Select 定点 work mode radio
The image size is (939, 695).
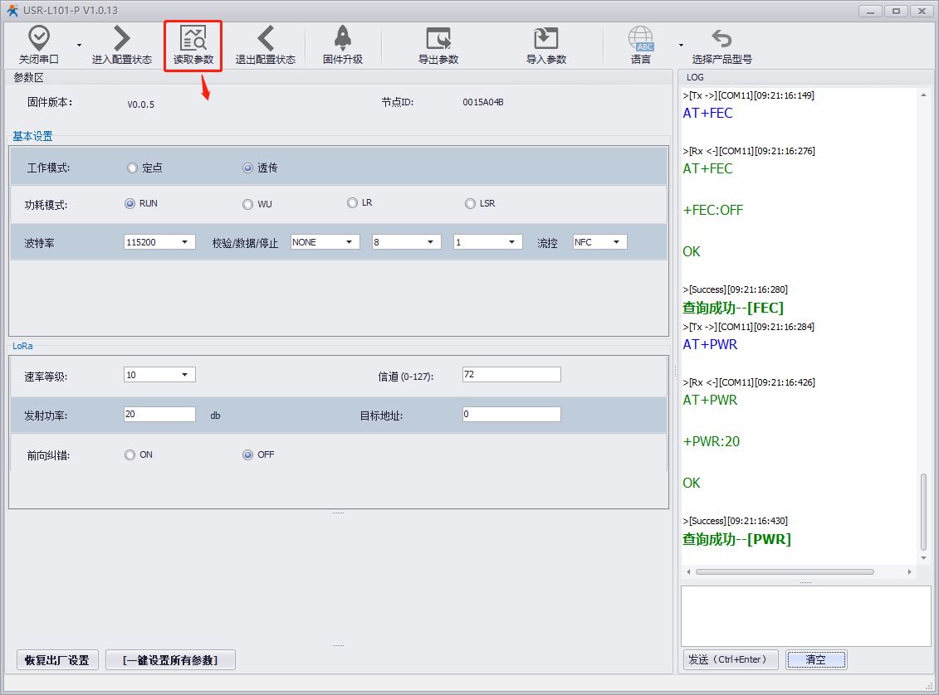[132, 168]
